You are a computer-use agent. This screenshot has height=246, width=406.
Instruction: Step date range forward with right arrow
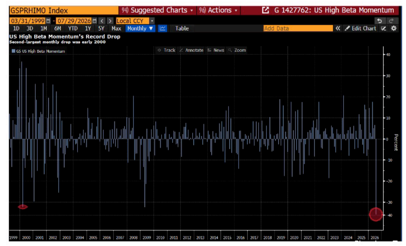[x=110, y=21]
